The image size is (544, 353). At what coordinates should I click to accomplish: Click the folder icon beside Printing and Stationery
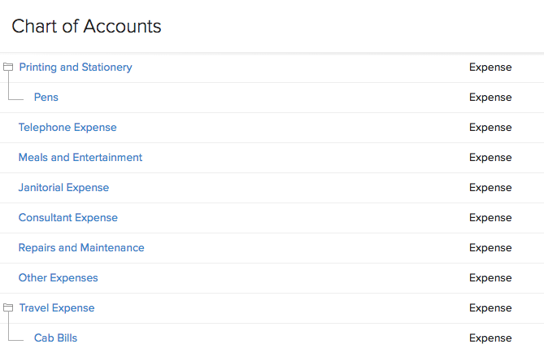point(8,67)
